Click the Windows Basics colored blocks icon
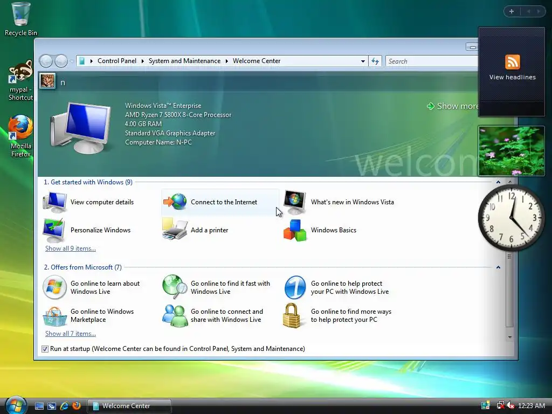 click(x=295, y=230)
